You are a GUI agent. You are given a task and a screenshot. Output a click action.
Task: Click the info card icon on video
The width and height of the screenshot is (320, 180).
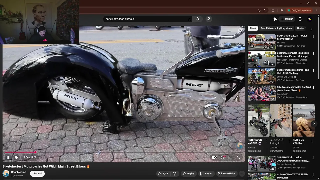click(x=240, y=30)
